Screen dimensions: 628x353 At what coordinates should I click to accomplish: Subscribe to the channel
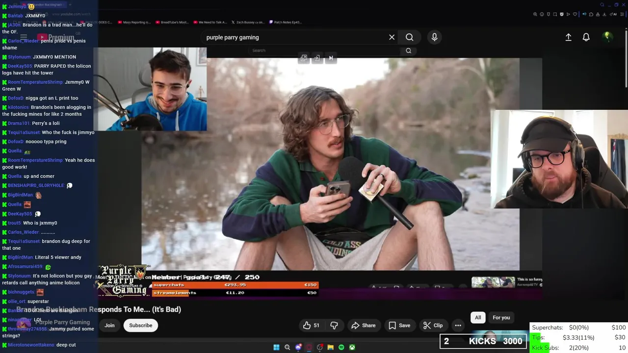[141, 326]
